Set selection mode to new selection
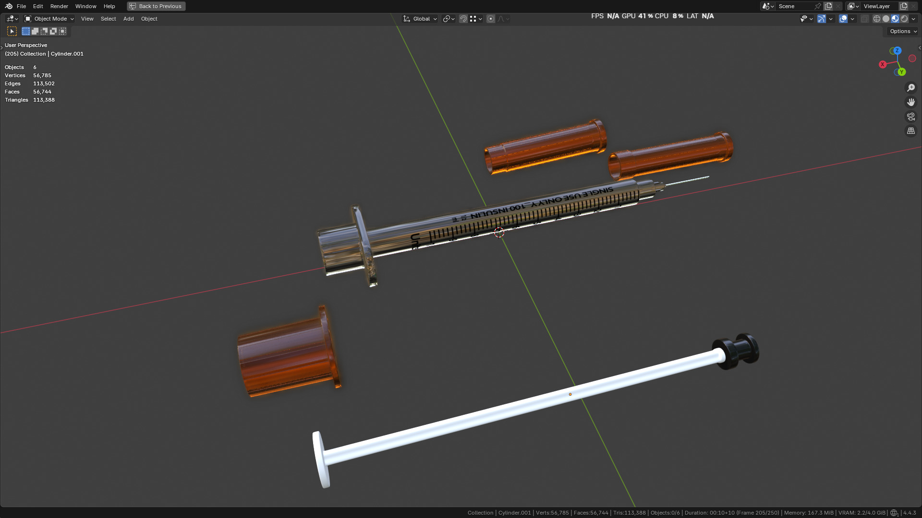Viewport: 922px width, 518px height. pos(26,31)
